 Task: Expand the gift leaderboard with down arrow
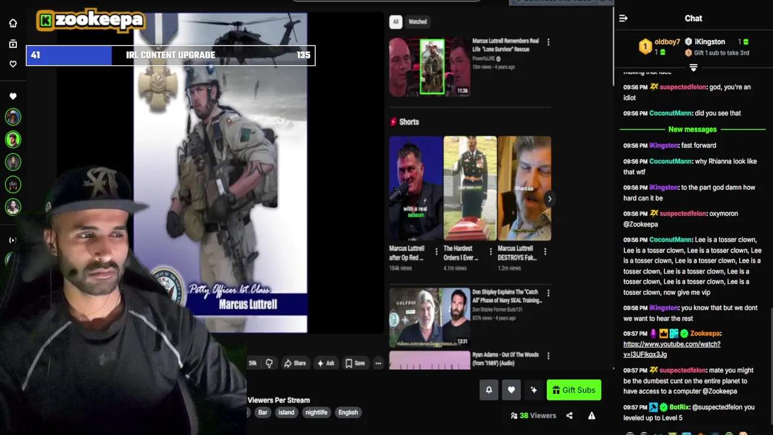[693, 67]
